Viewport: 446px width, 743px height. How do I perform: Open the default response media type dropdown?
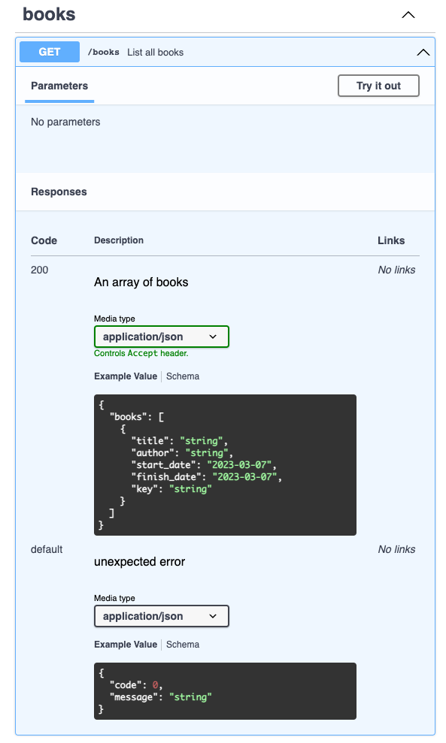[161, 616]
